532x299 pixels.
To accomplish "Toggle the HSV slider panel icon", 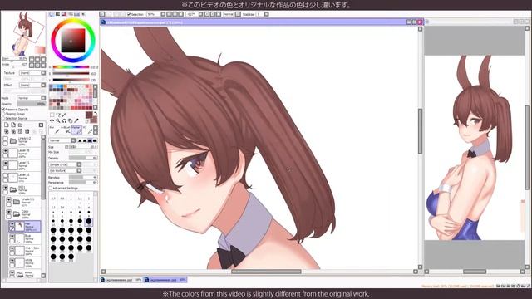I will tap(64, 14).
